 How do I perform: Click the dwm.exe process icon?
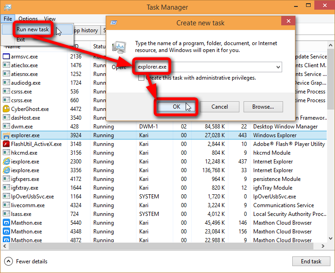point(6,126)
